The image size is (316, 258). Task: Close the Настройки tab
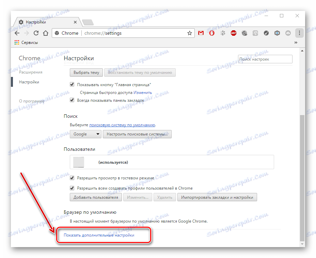pyautogui.click(x=75, y=22)
